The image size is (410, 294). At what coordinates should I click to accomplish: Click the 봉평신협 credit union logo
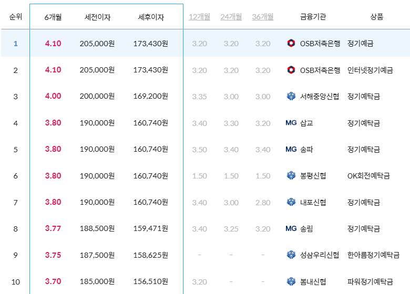(291, 175)
